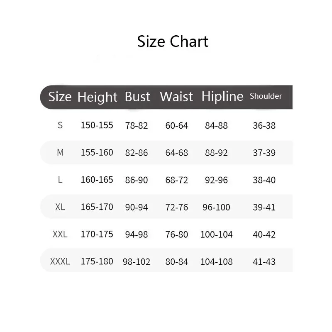Select the S size row label

point(60,125)
